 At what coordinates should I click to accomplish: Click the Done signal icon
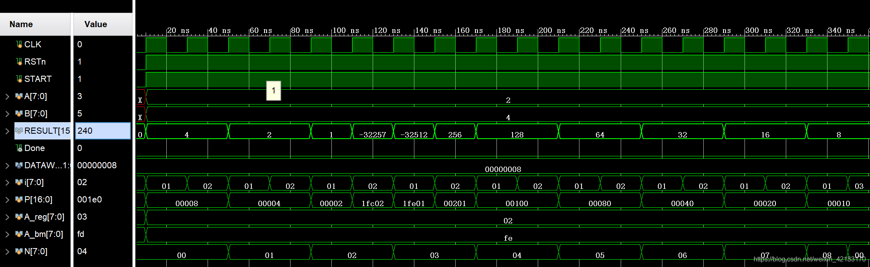(19, 148)
